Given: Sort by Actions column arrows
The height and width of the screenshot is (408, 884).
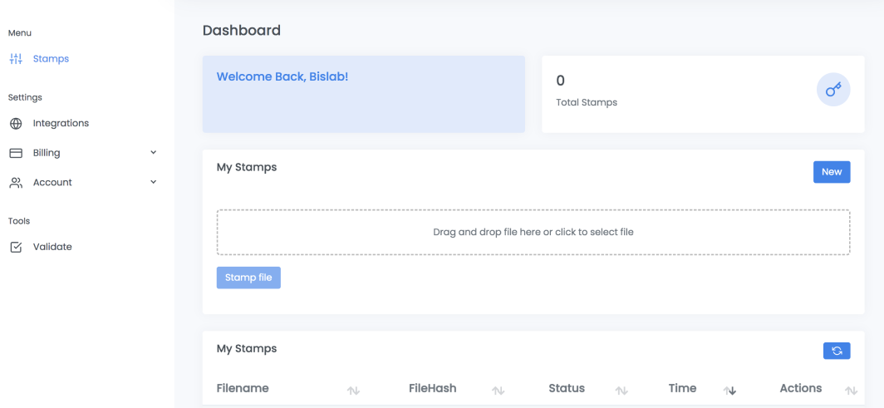Looking at the screenshot, I should pyautogui.click(x=851, y=390).
